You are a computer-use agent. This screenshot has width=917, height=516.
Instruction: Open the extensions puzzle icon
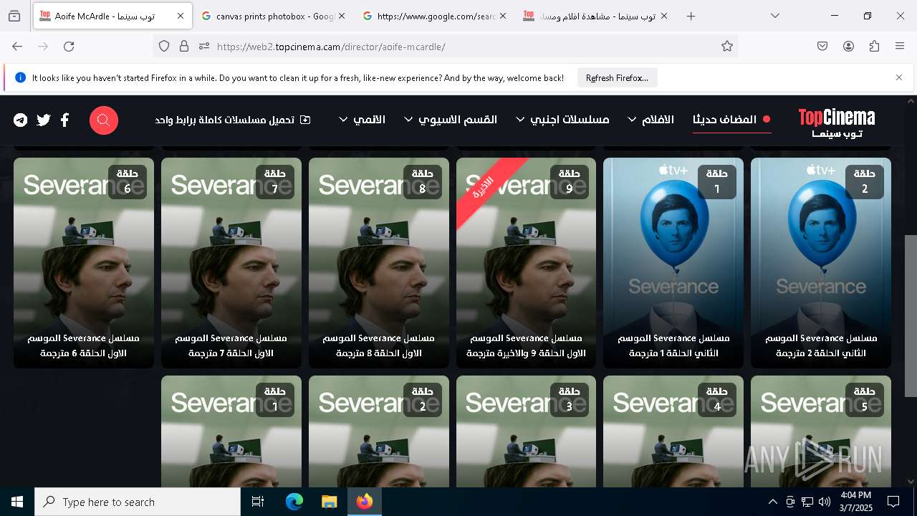[874, 47]
